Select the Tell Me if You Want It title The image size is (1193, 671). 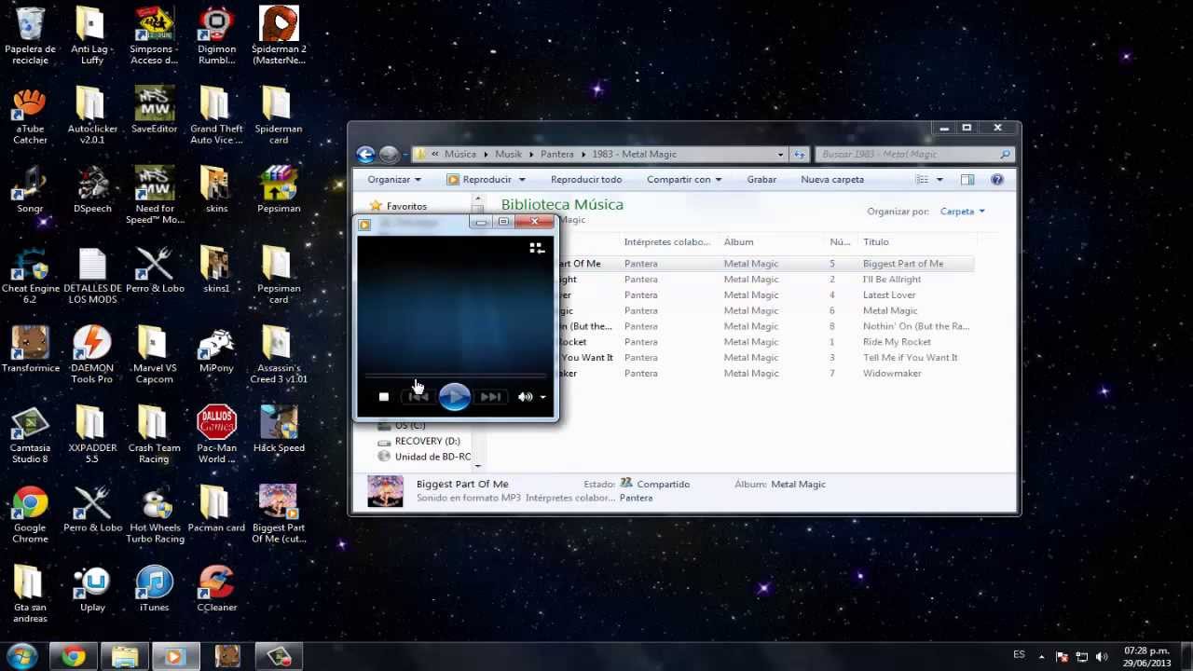point(910,358)
